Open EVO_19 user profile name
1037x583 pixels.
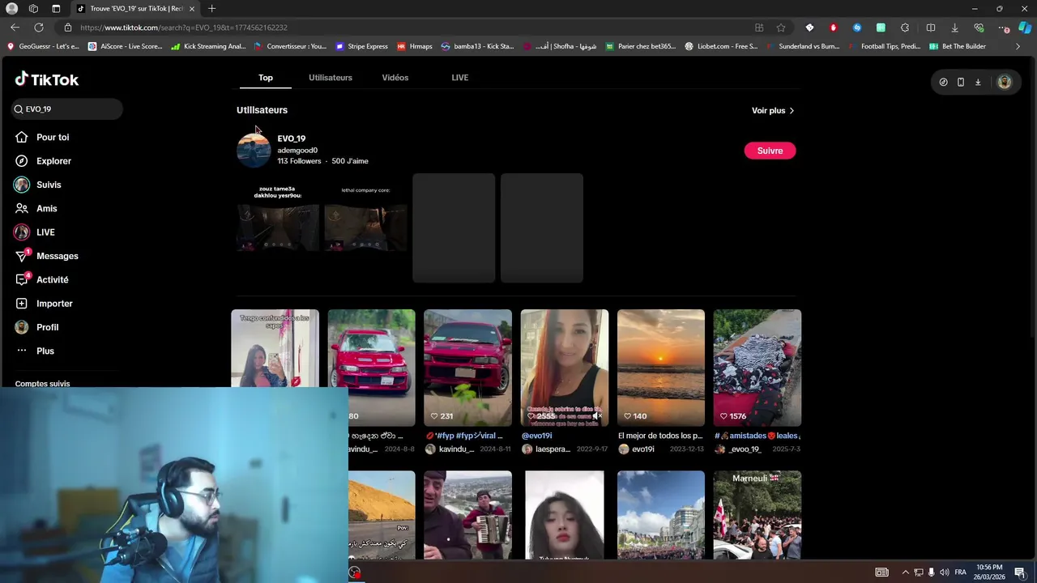(292, 138)
